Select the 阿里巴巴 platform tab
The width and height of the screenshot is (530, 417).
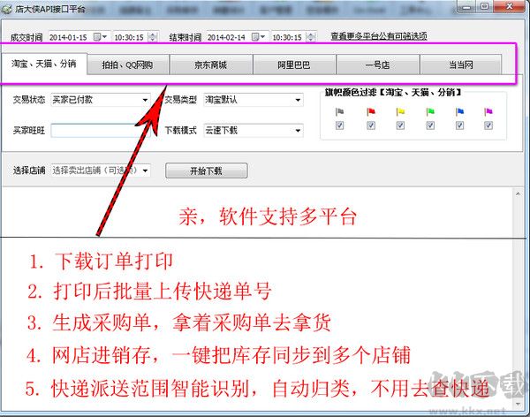click(x=292, y=65)
